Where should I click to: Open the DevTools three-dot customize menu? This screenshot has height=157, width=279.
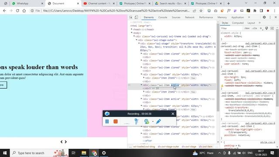270,17
